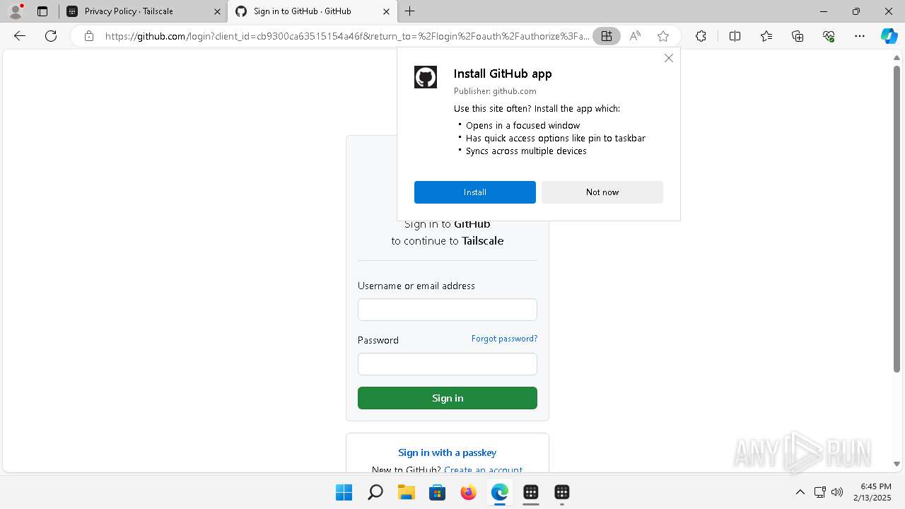Open tab actions menu icon
Screen dimensions: 905x509
[x=42, y=11]
